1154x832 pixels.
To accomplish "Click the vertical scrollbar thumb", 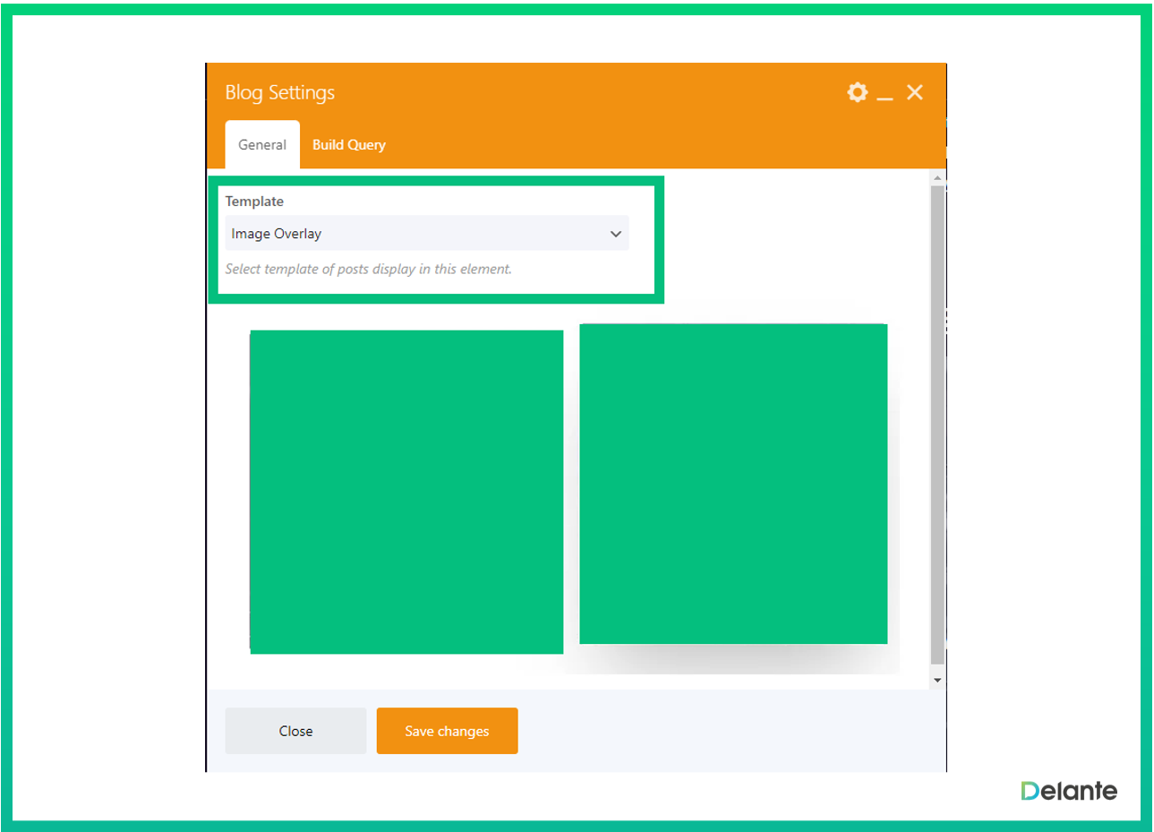I will [937, 421].
